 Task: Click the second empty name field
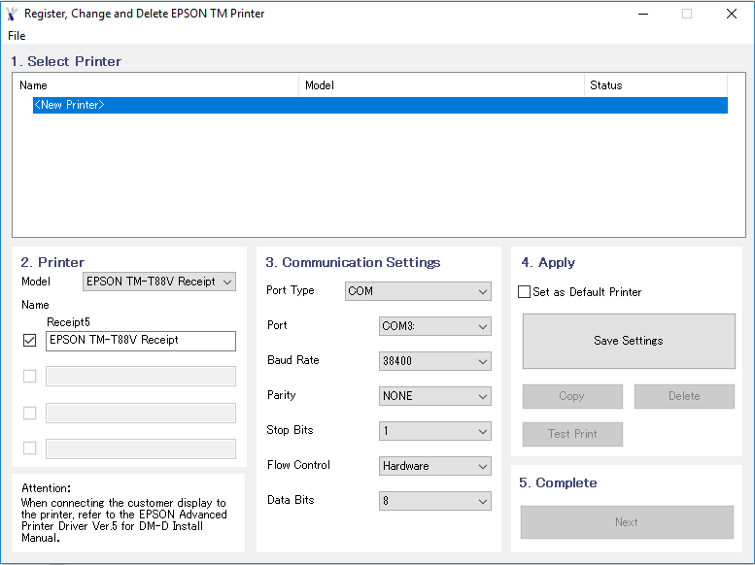(141, 377)
